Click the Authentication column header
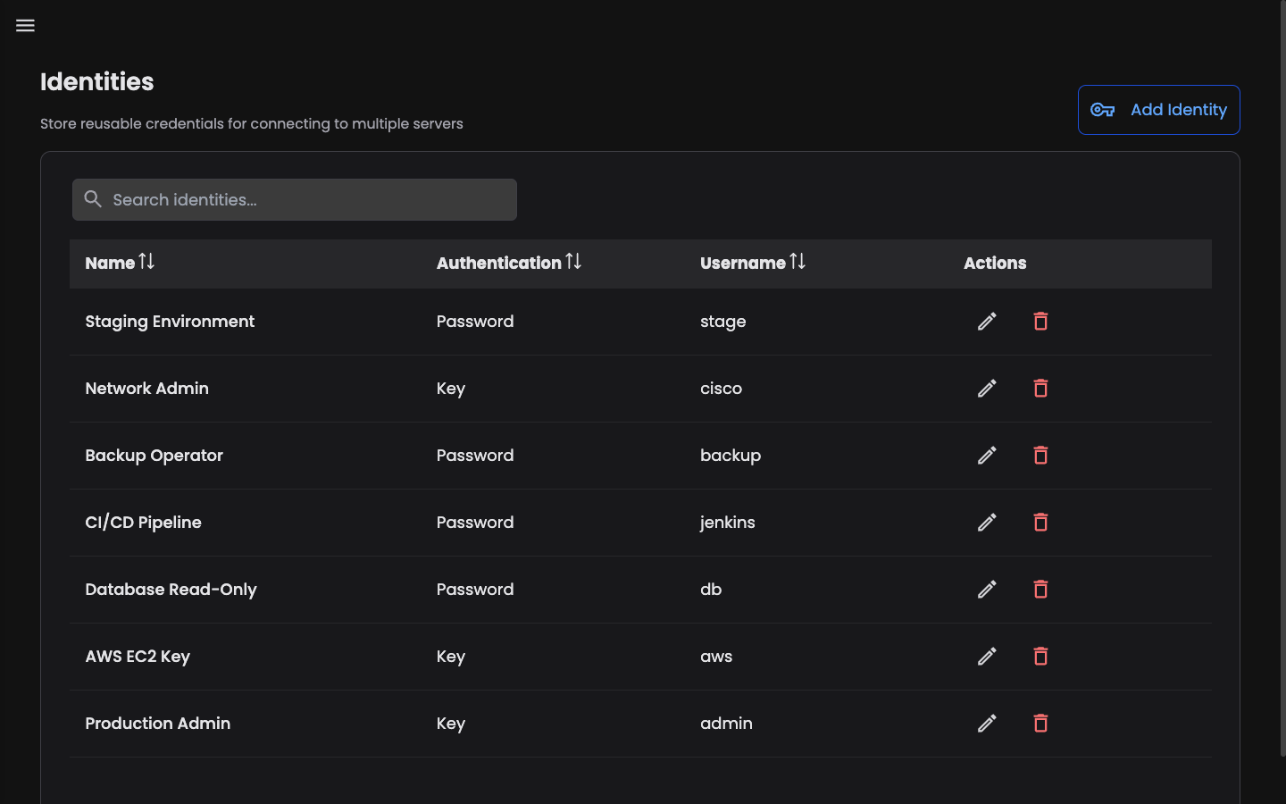The height and width of the screenshot is (804, 1286). [x=499, y=263]
